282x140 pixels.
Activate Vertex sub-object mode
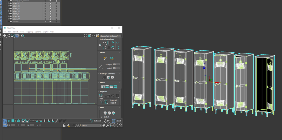pos(5,121)
